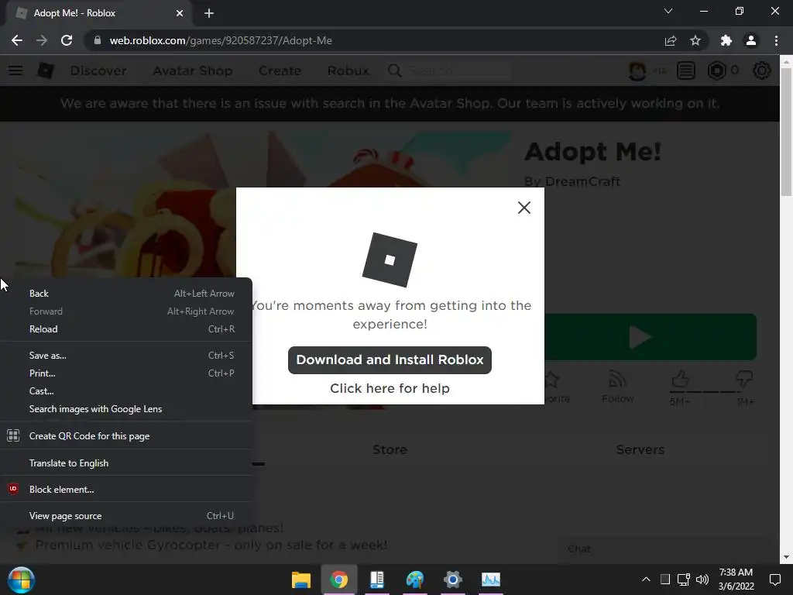The height and width of the screenshot is (595, 793).
Task: Open the Robux balance icon
Action: click(716, 71)
